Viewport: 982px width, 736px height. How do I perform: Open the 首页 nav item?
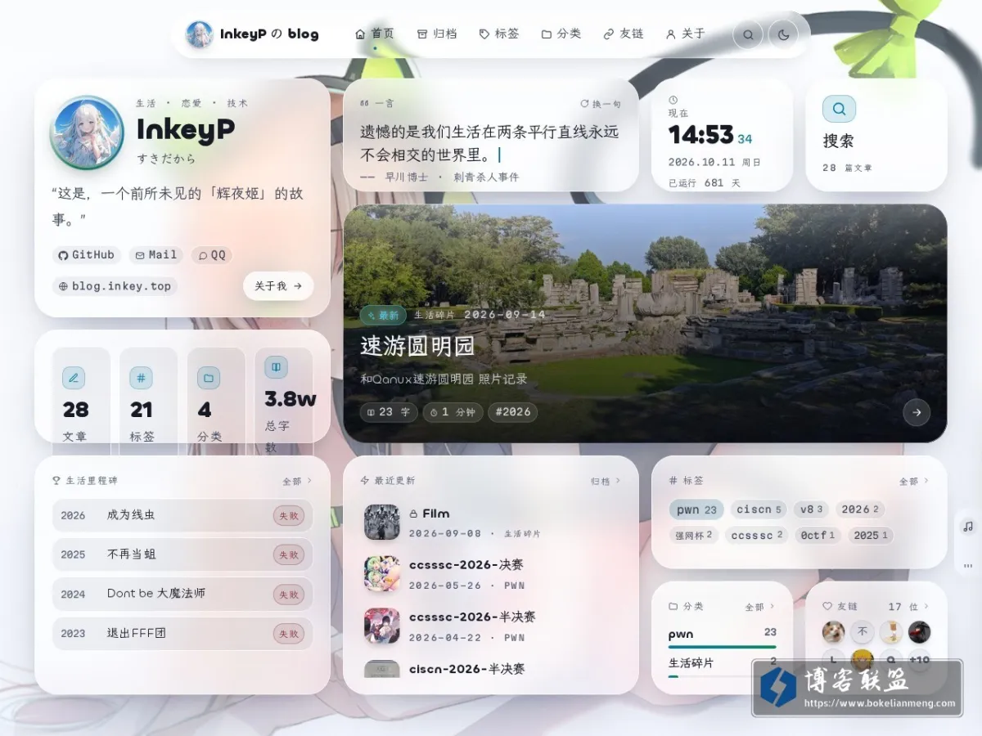point(375,34)
